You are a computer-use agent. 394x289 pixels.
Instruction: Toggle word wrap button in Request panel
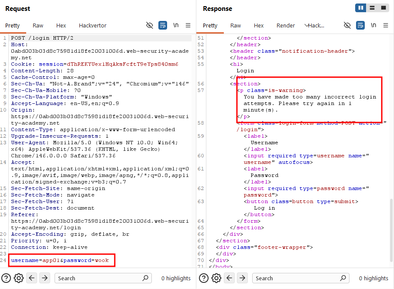[163, 25]
